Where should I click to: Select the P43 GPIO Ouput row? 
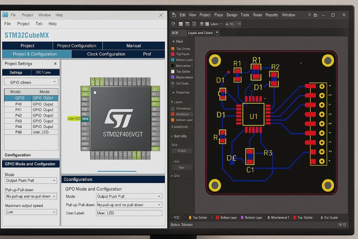[x=31, y=121]
